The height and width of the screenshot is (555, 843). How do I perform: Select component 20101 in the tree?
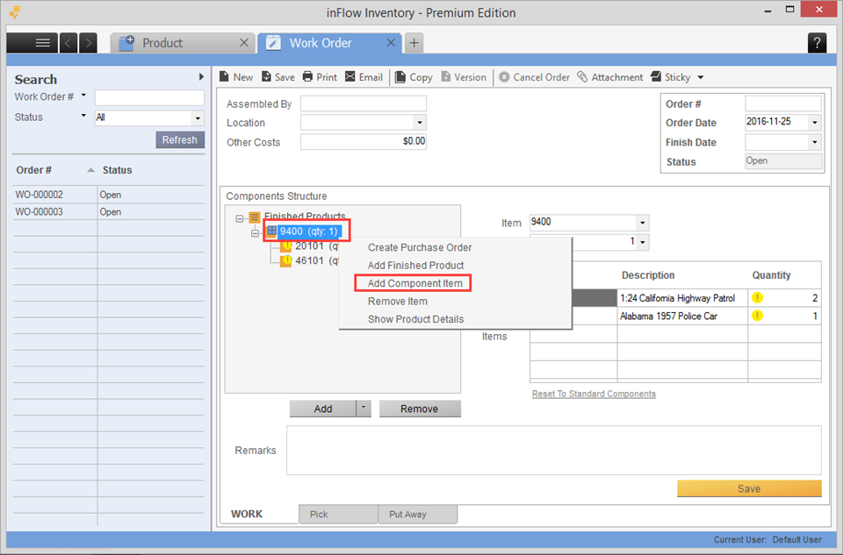click(310, 246)
